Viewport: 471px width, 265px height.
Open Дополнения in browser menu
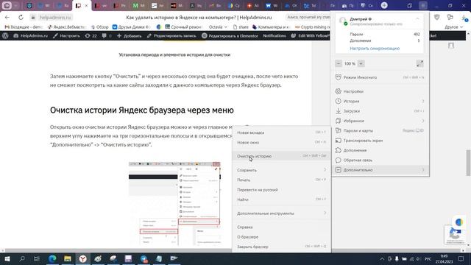point(380,150)
